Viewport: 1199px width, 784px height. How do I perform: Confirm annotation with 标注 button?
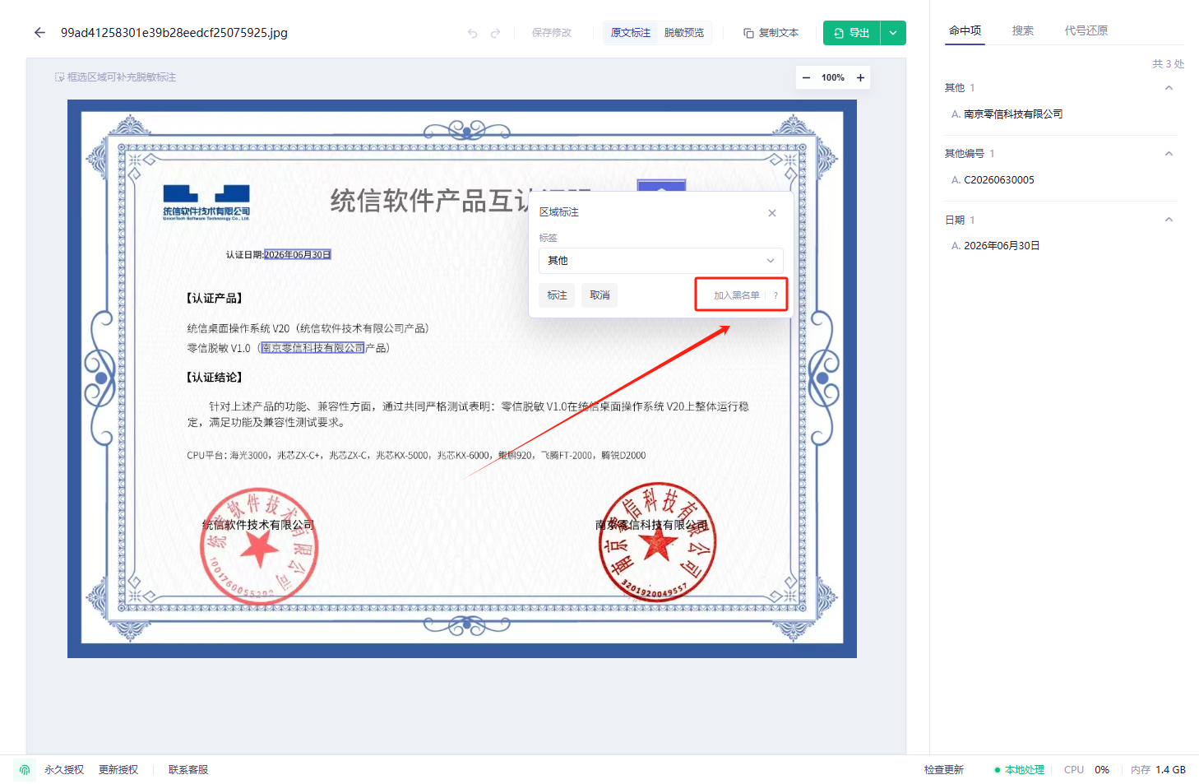pos(558,295)
